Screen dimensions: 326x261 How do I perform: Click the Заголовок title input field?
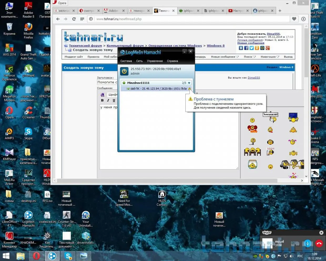[107, 82]
